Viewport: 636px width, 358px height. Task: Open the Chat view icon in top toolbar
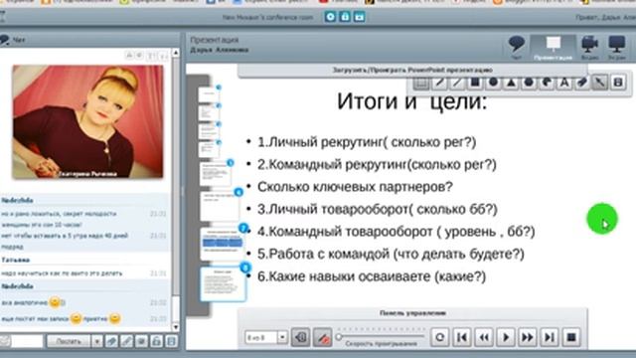pos(517,47)
